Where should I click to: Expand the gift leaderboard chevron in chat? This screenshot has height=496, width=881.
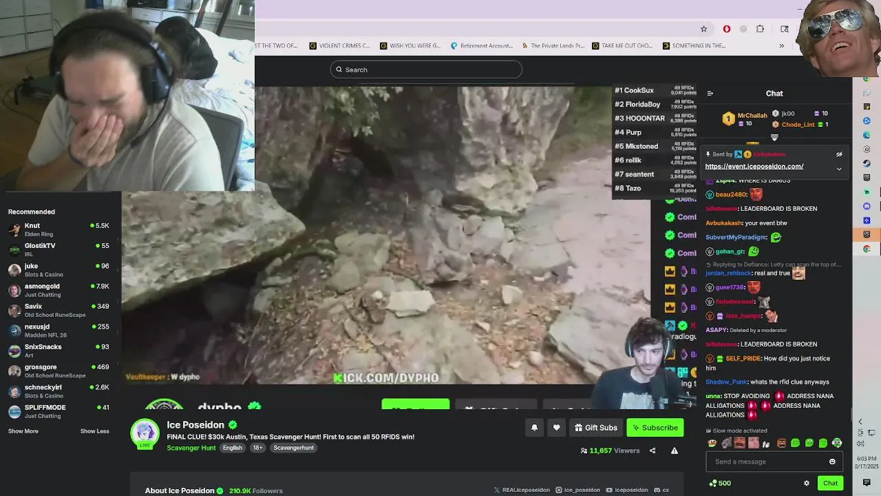tap(774, 138)
